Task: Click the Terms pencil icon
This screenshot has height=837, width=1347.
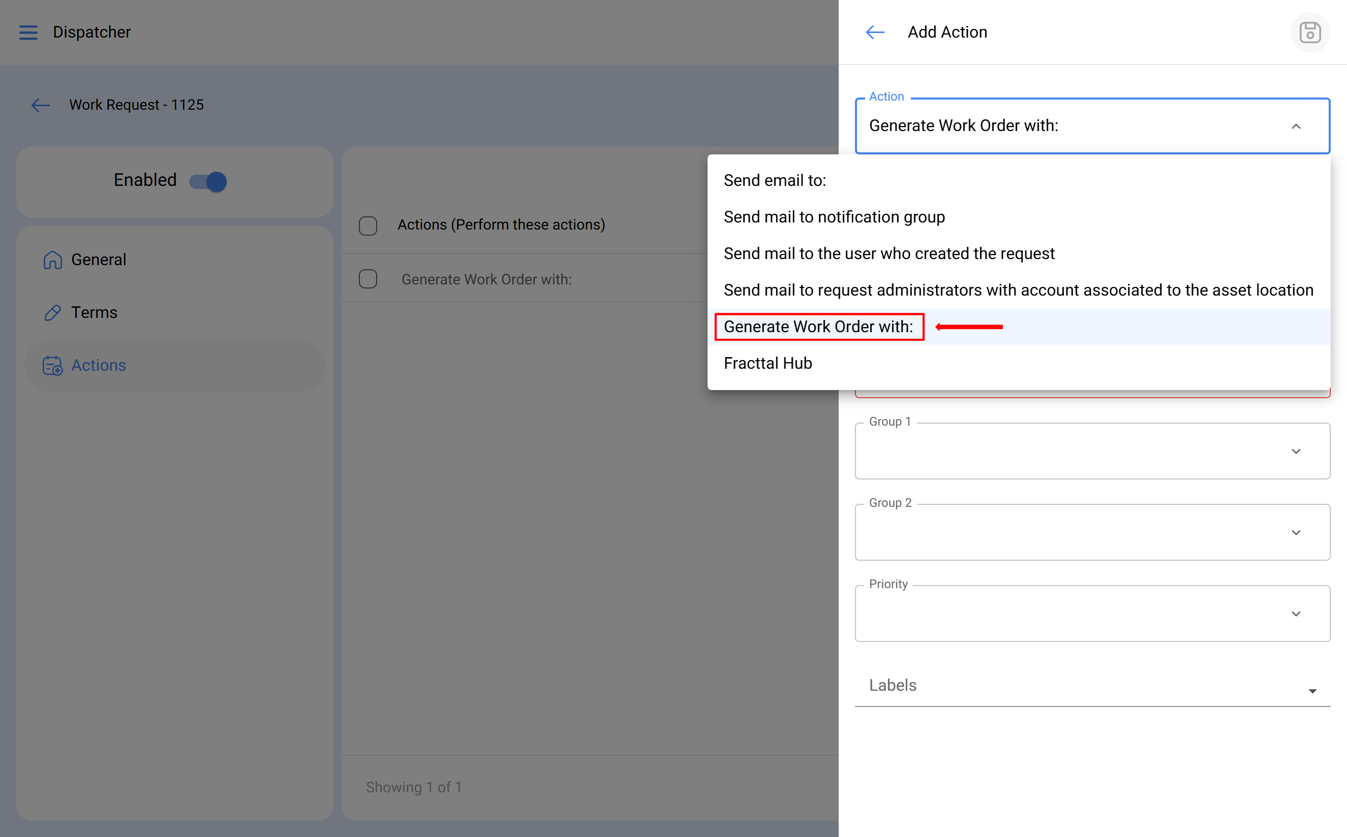Action: (53, 313)
